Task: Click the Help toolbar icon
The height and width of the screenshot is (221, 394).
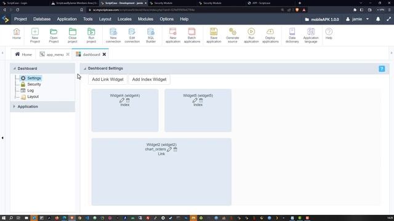Action: coord(329,34)
